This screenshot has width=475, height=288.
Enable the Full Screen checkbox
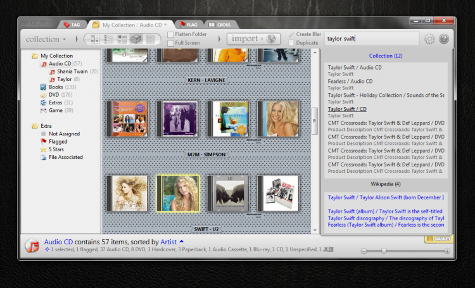[x=170, y=43]
